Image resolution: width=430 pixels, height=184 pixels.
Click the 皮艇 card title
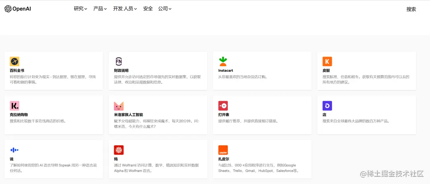326,71
